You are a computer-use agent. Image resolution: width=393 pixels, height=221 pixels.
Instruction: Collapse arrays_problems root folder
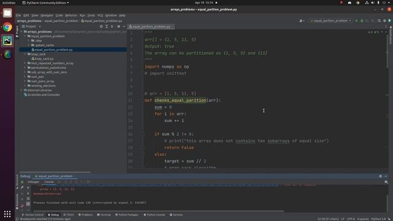[22, 32]
